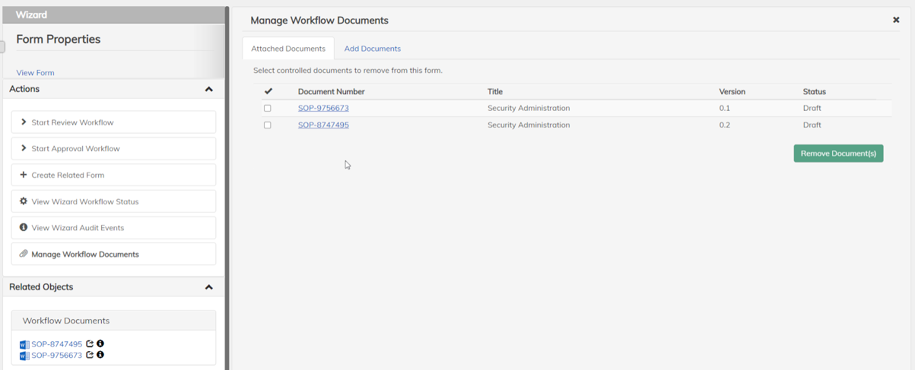Expand Start Review Workflow
Screen dimensions: 915x370
pos(23,122)
